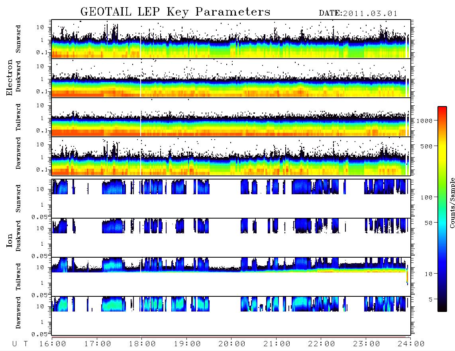Viewport: 455px width, 351px height.
Task: Click inside the Ion Tailward spectrogram panel
Action: [x=231, y=277]
